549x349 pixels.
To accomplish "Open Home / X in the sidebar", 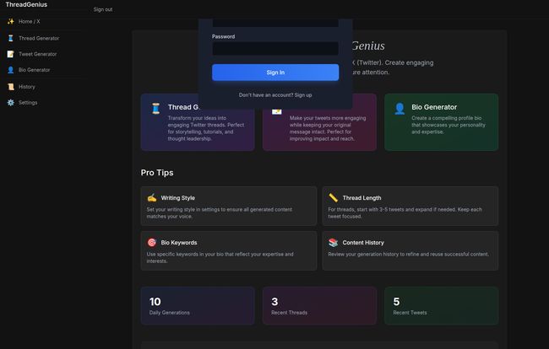I will click(30, 21).
